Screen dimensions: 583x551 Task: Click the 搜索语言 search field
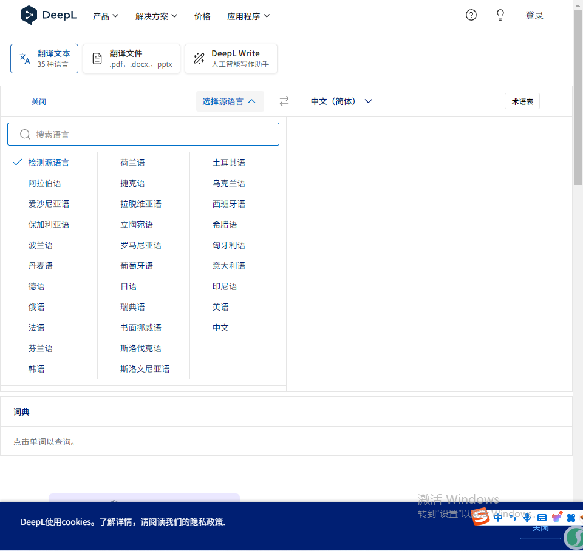(143, 134)
